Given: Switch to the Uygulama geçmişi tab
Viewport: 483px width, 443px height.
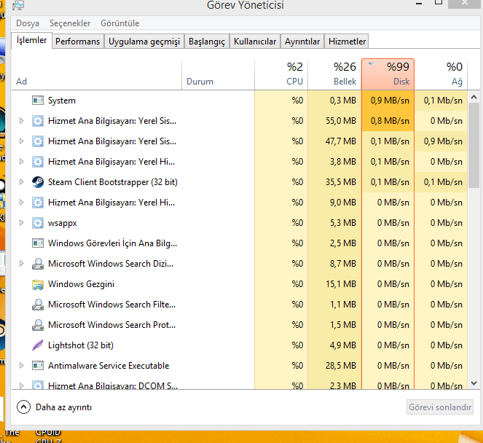Looking at the screenshot, I should click(x=144, y=42).
